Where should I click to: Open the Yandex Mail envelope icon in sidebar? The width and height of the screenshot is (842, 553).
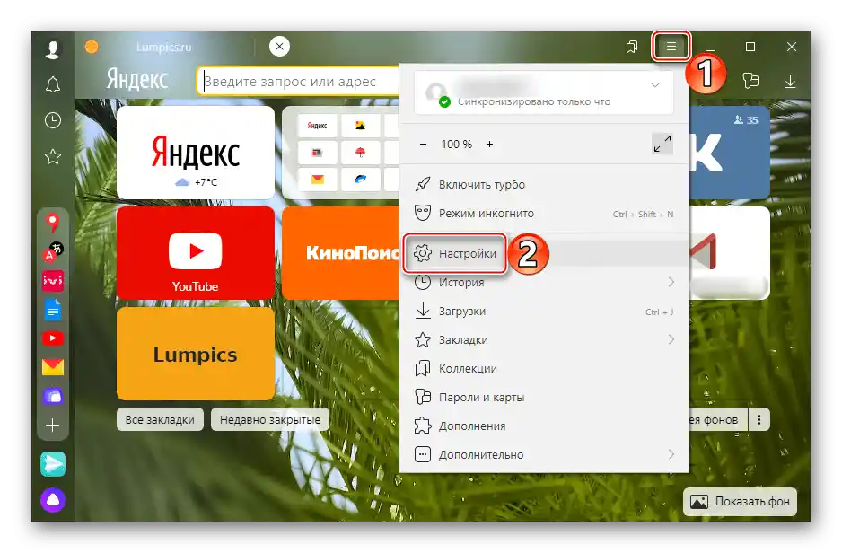coord(53,366)
